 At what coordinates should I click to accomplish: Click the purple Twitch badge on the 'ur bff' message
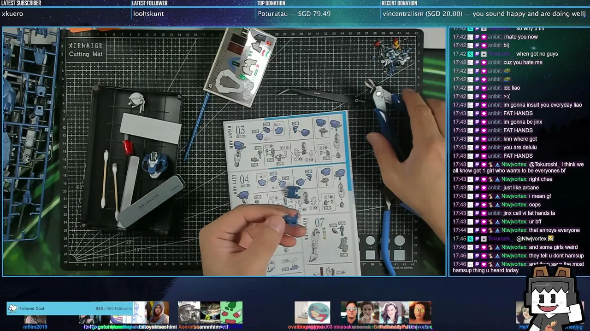coord(477,222)
